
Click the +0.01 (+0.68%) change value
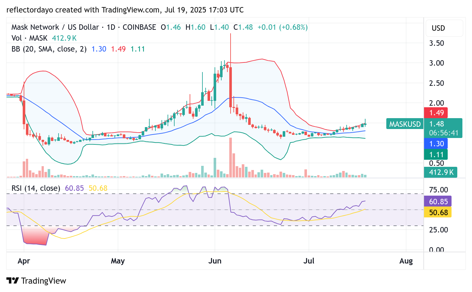282,27
